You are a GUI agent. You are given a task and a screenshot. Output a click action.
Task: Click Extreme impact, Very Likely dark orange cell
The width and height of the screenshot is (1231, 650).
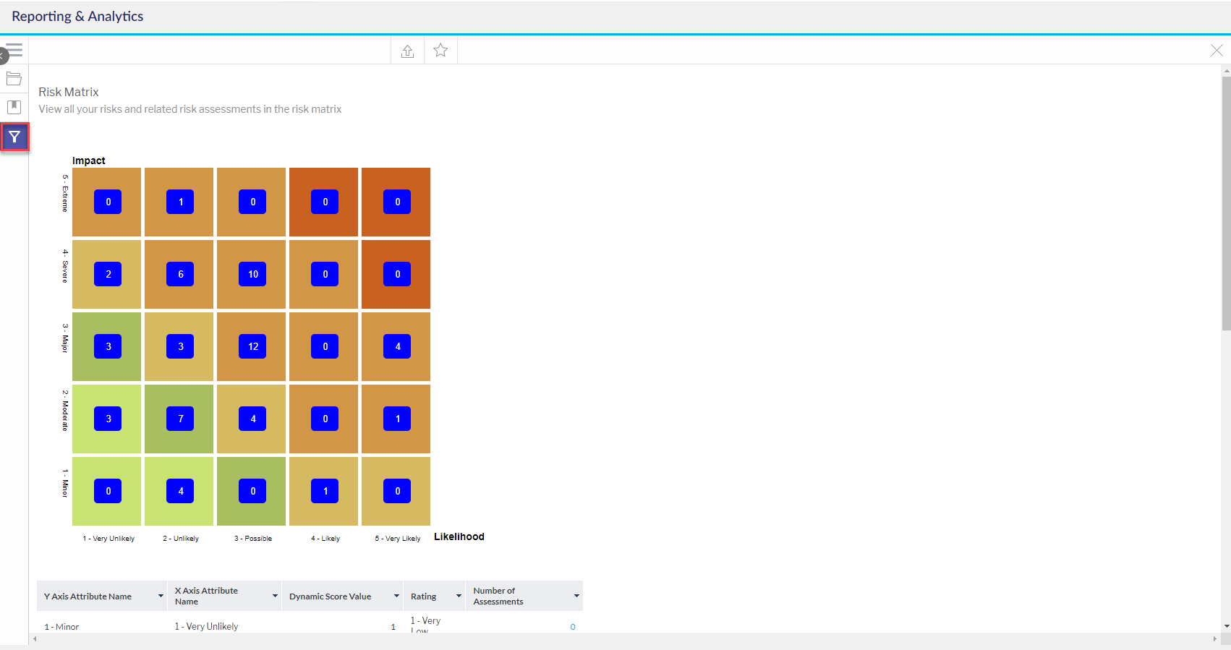tap(397, 202)
